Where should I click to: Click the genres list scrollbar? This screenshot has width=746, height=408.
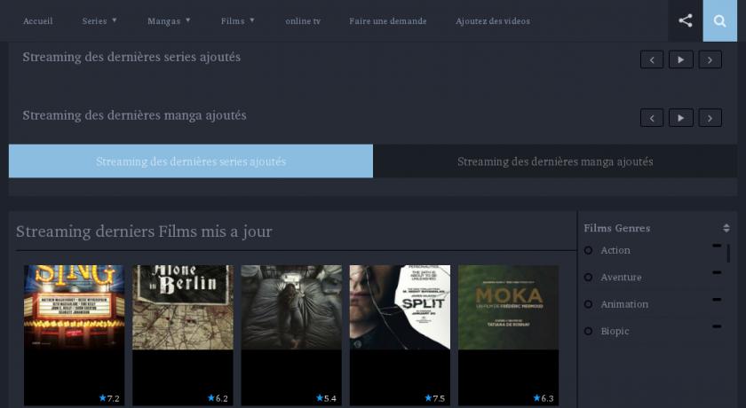pyautogui.click(x=728, y=253)
